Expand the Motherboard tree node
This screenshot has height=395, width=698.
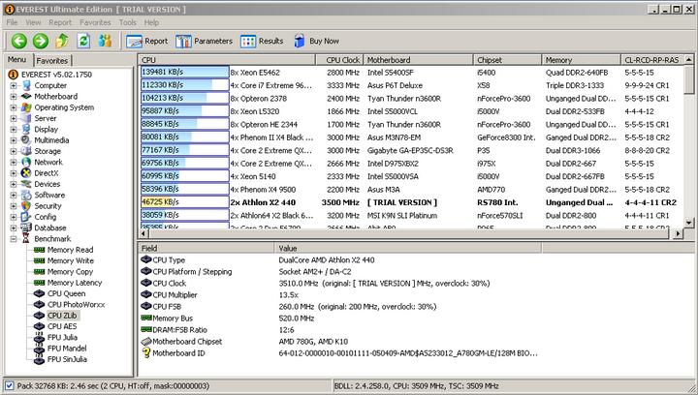(x=14, y=97)
